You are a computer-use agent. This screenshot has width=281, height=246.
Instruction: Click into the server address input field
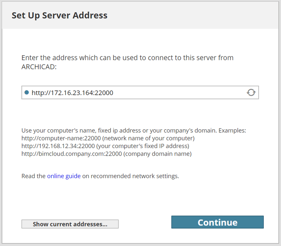(176, 92)
